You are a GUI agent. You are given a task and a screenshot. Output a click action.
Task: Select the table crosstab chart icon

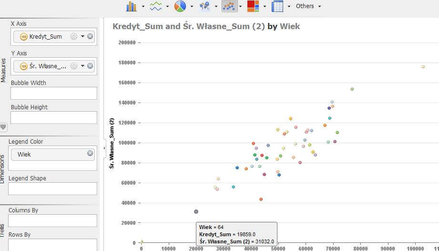tap(277, 6)
